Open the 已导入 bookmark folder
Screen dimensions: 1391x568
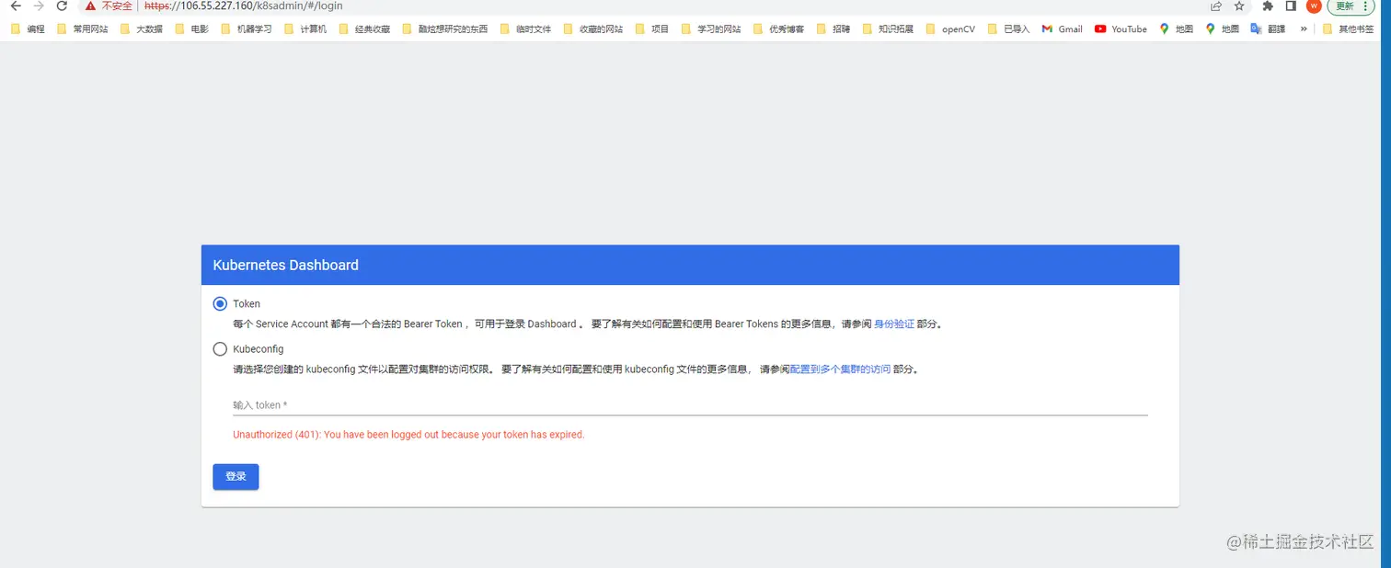(1008, 28)
